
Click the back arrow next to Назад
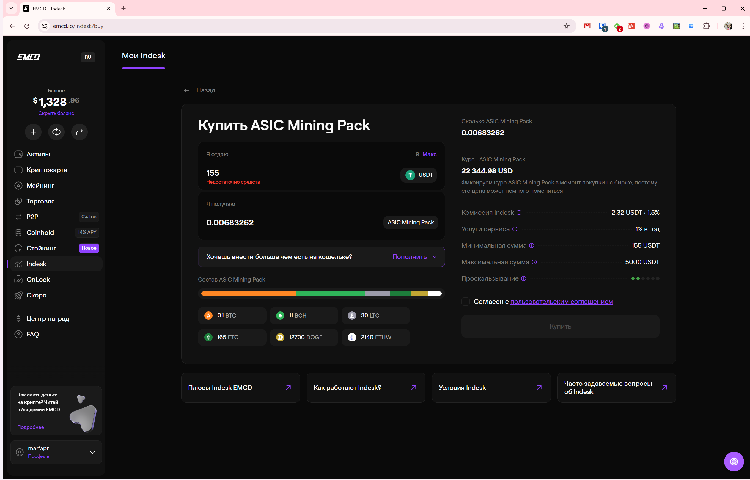tap(186, 90)
